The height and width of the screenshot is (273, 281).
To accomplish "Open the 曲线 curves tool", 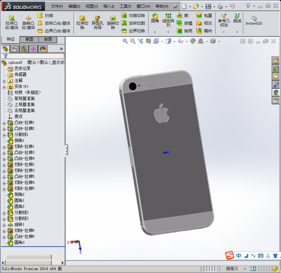I will click(237, 18).
